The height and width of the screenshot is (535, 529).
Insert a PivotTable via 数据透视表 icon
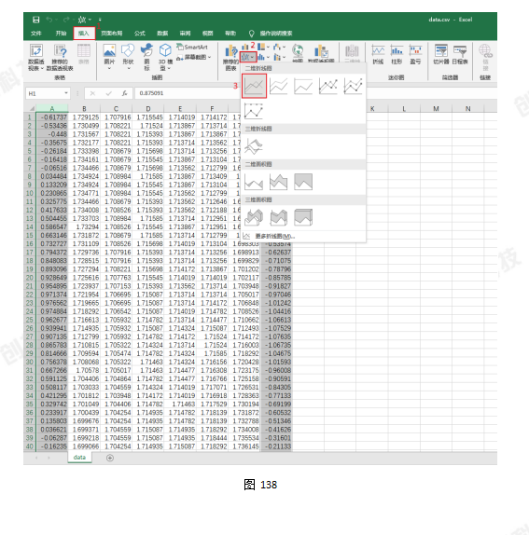click(x=36, y=57)
